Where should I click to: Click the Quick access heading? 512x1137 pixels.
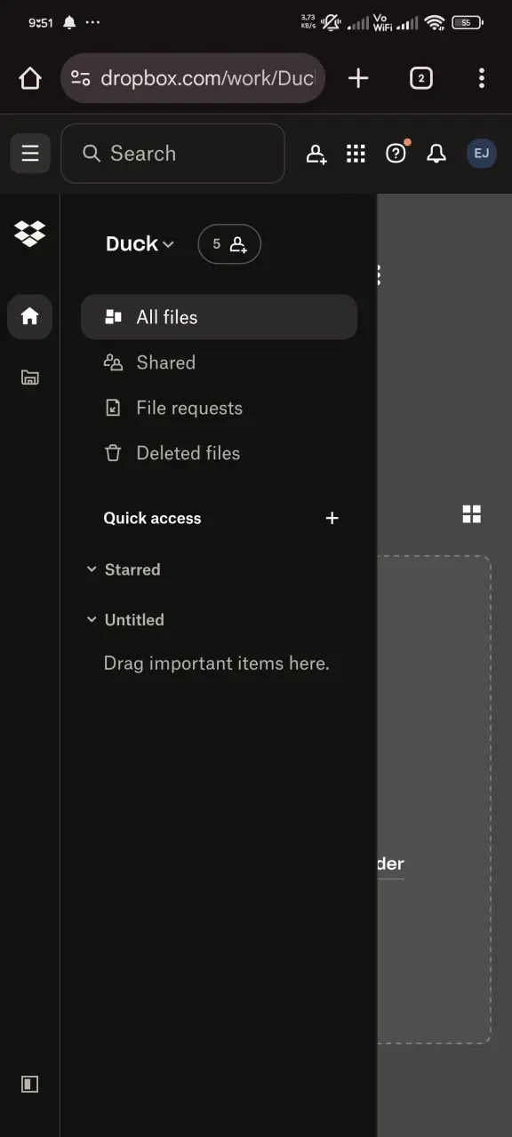point(152,519)
